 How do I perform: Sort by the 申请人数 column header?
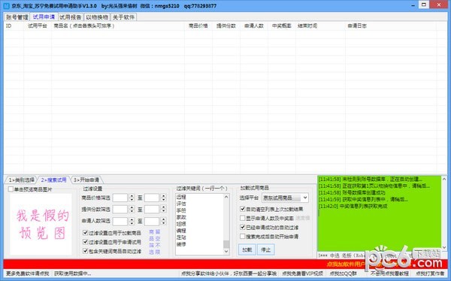(254, 26)
